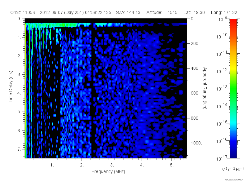Image resolution: width=249 pixels, height=186 pixels.
Task: Click the bright green band near 0 MHz
Action: tap(26, 91)
